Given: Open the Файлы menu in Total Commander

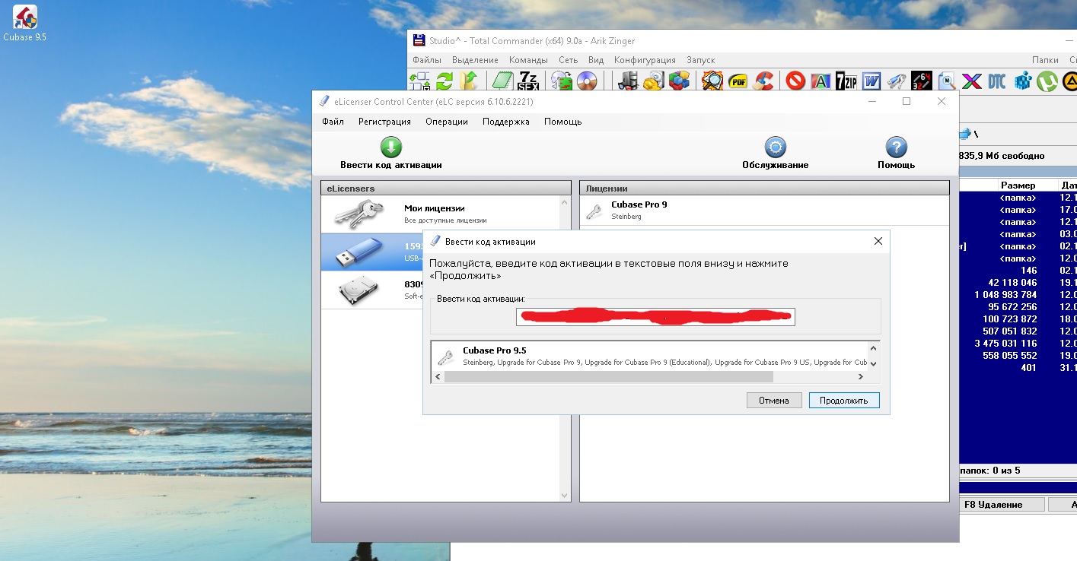Looking at the screenshot, I should (426, 60).
